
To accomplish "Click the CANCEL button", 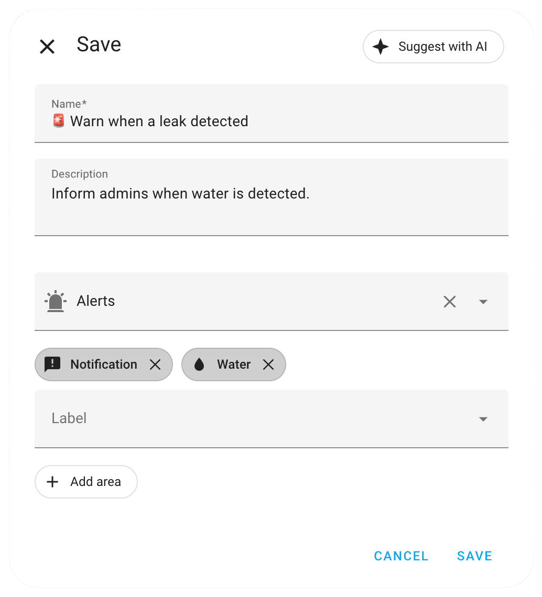I will coord(401,556).
